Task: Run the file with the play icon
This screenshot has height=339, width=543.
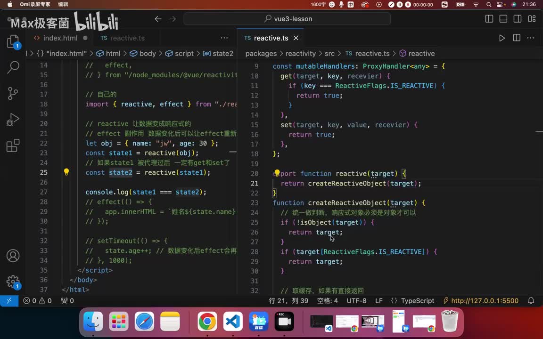Action: coord(502,38)
